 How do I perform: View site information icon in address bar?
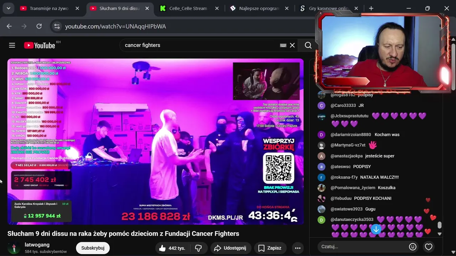point(57,26)
